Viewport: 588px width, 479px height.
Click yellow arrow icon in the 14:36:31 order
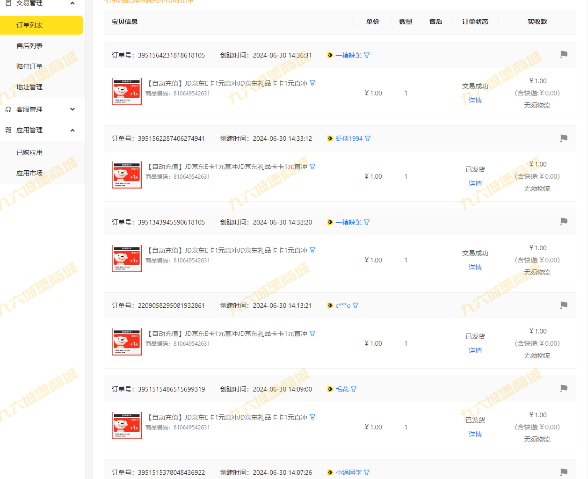[330, 55]
